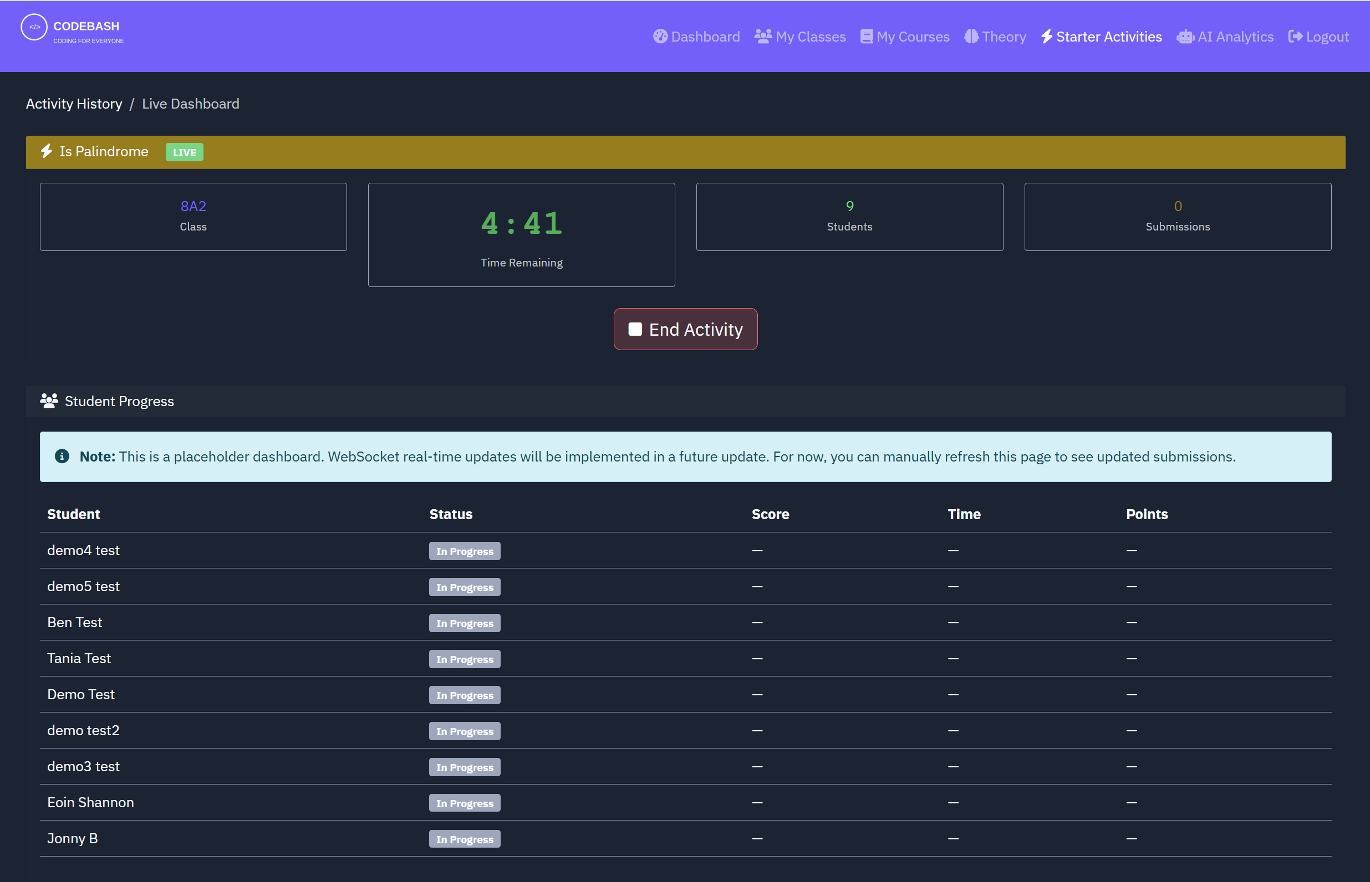Click the My Courses book icon
The height and width of the screenshot is (882, 1370).
(867, 37)
